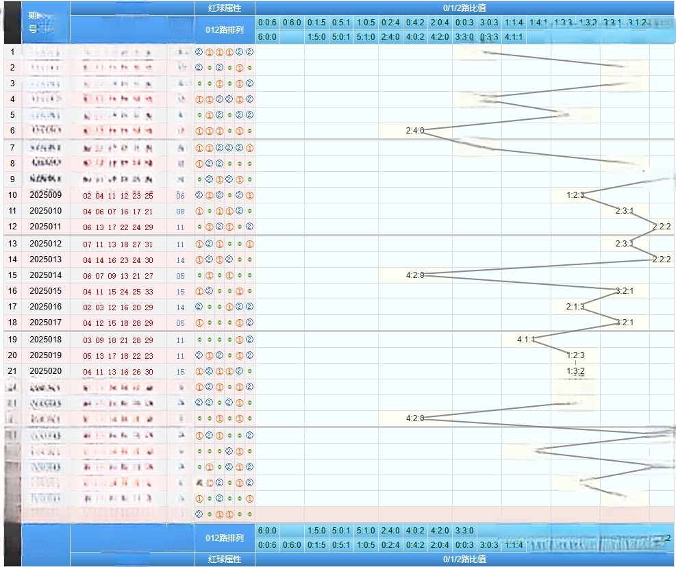Screen dimensions: 676x567
Task: Click the 0/1/2路比值 header at the top
Action: click(x=464, y=8)
